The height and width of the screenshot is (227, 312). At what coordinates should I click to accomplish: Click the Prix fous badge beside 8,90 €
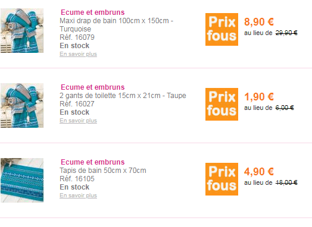221,29
